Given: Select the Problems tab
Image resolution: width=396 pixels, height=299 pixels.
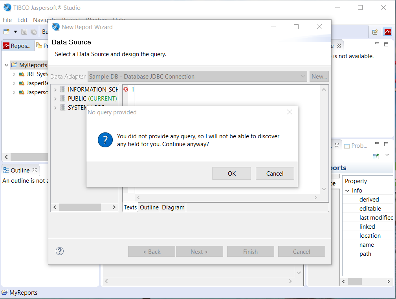Looking at the screenshot, I should coord(356,146).
